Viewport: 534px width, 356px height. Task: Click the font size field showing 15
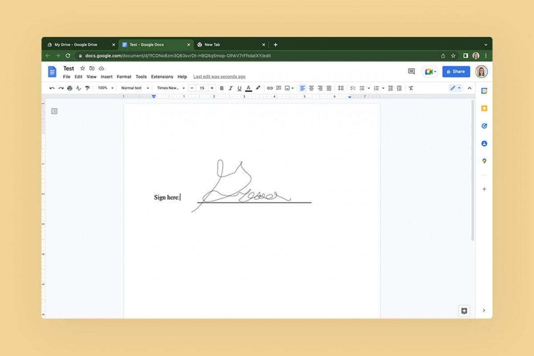[x=202, y=88]
